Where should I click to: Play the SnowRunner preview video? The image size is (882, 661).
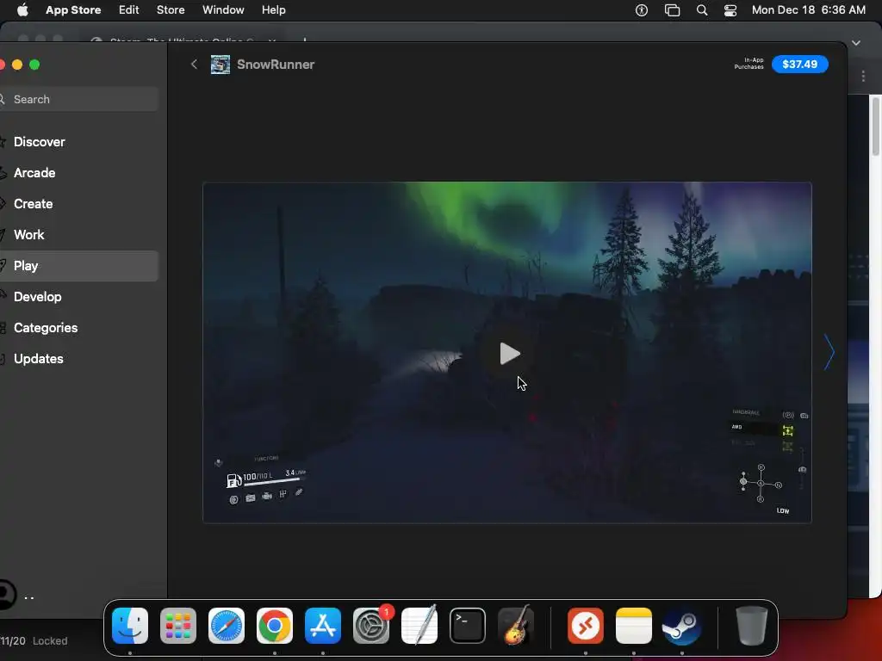point(510,354)
